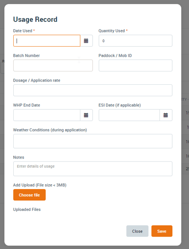
Task: Click the Quantity Used label
Action: coord(112,31)
